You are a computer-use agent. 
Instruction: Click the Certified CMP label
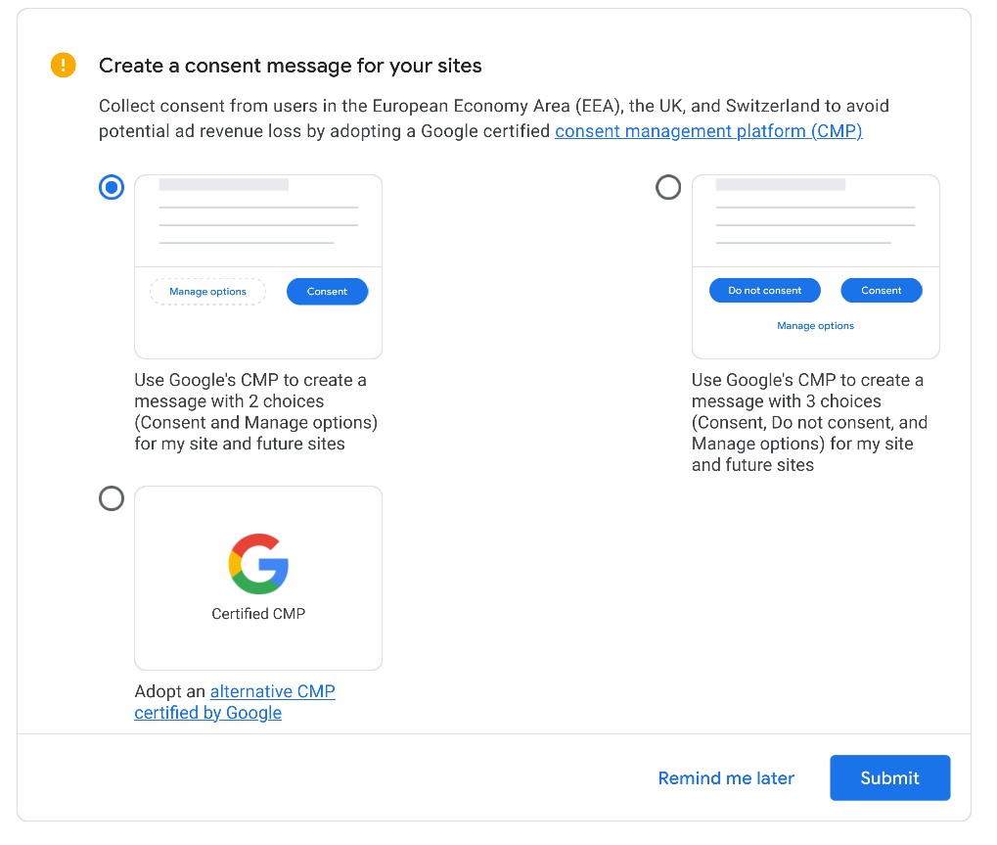point(258,614)
